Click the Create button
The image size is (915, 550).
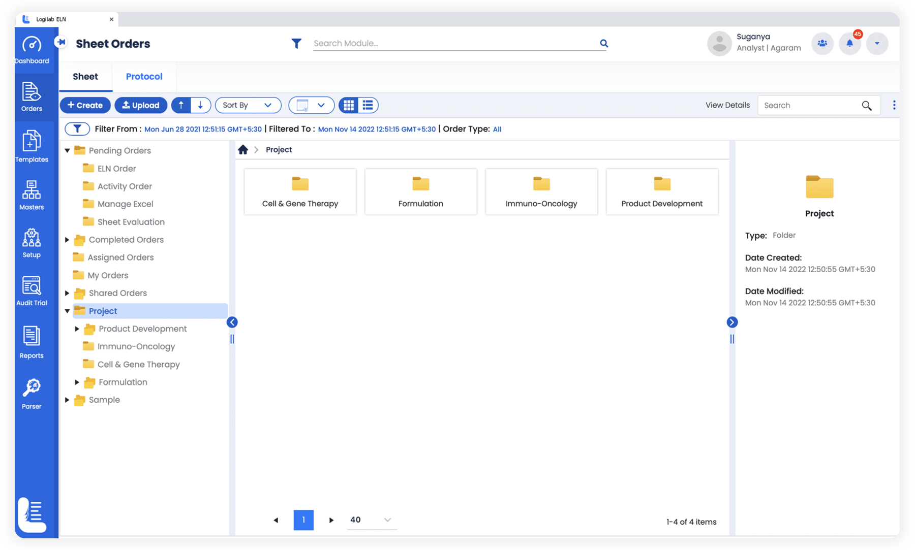tap(85, 105)
